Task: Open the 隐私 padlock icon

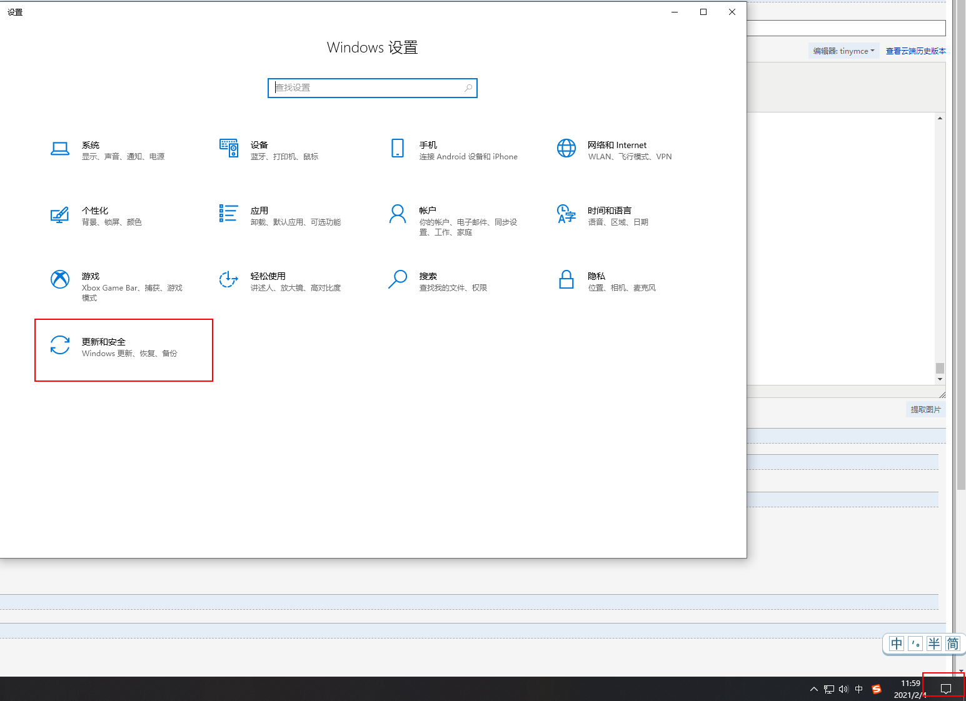Action: 566,279
